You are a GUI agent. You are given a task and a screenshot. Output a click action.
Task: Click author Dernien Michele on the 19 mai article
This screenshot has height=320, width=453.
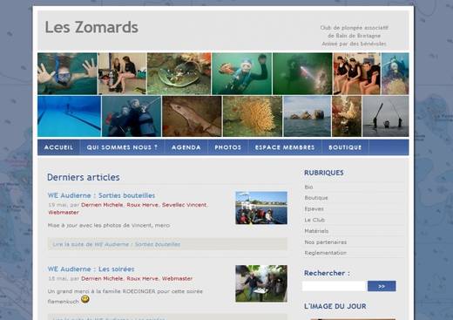click(x=102, y=205)
